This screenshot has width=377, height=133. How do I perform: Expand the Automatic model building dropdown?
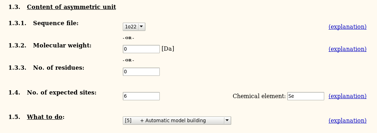(177, 120)
